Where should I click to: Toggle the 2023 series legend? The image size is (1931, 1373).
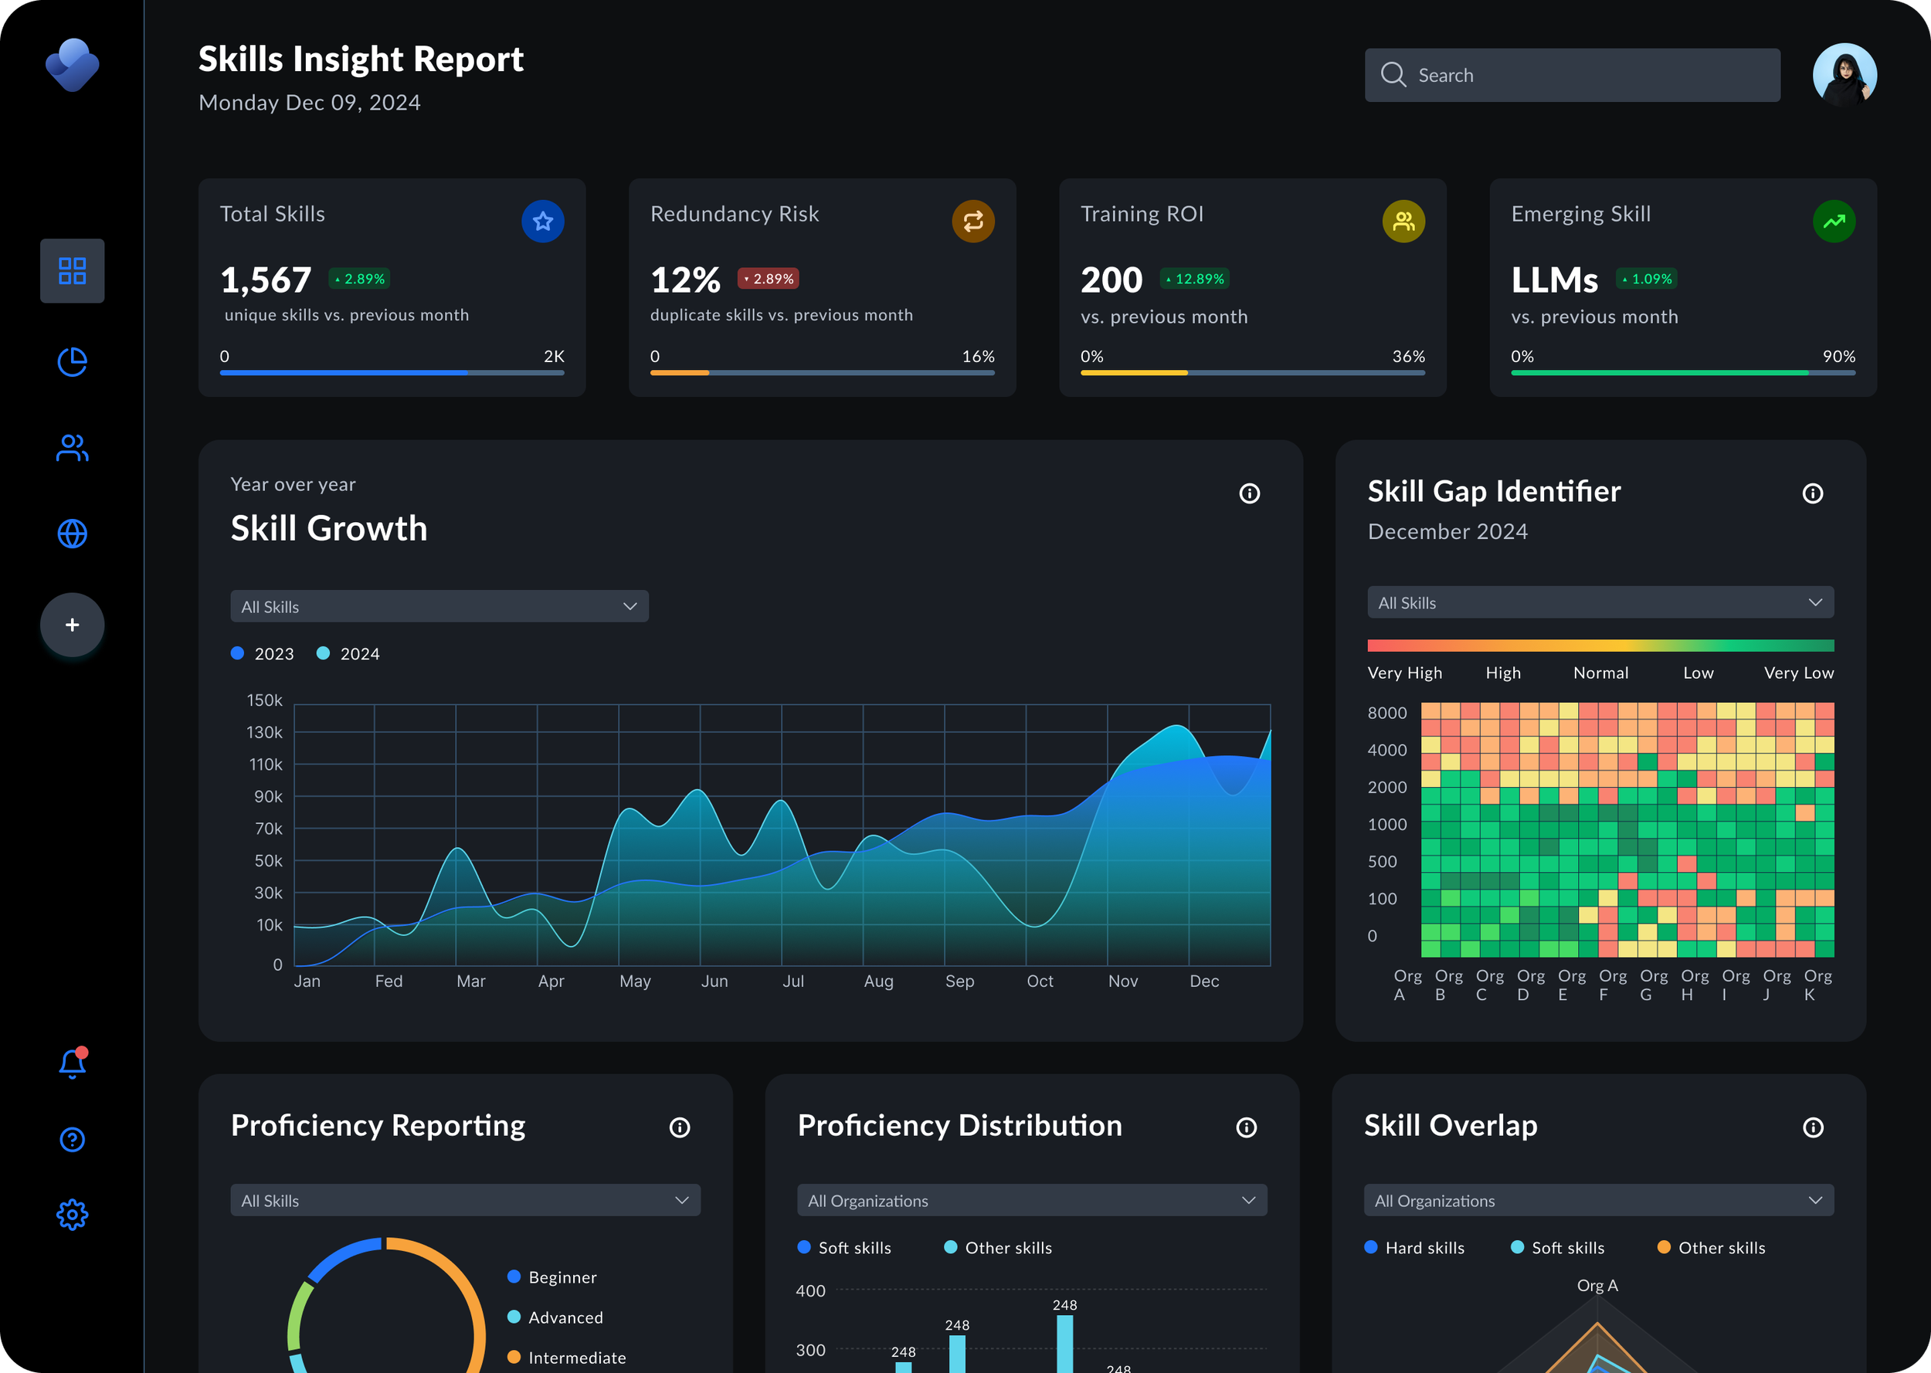pyautogui.click(x=263, y=653)
